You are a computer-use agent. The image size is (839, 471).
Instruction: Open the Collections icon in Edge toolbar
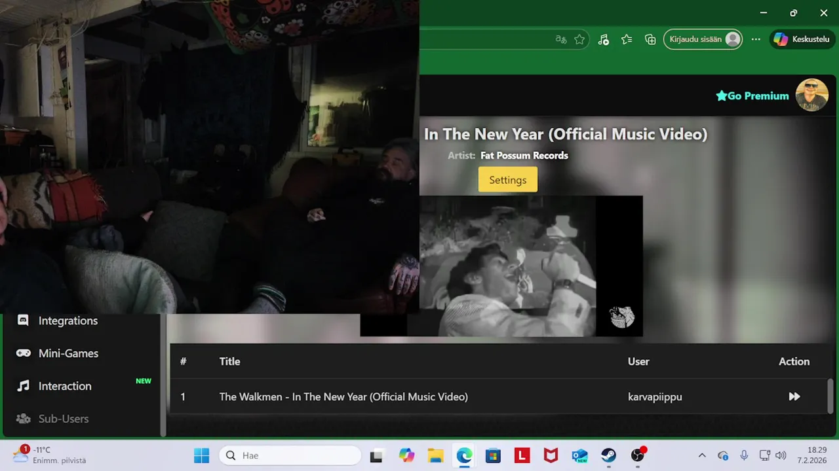pos(650,39)
